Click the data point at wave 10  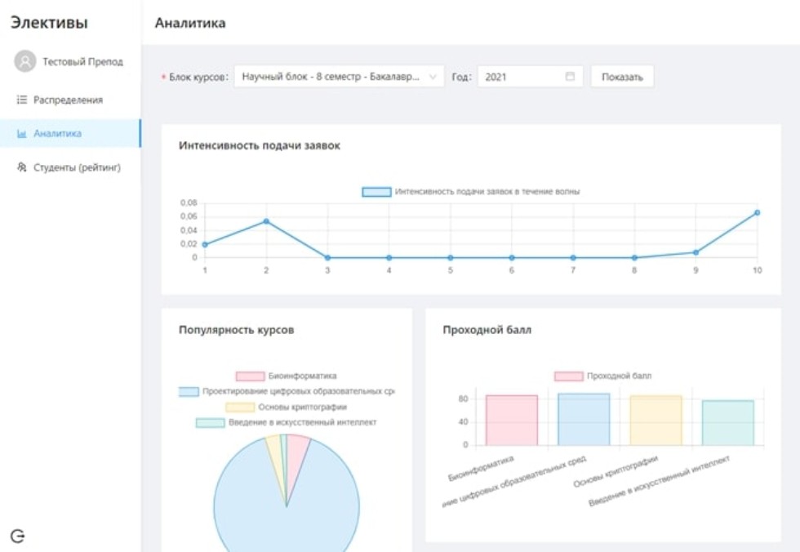(757, 212)
